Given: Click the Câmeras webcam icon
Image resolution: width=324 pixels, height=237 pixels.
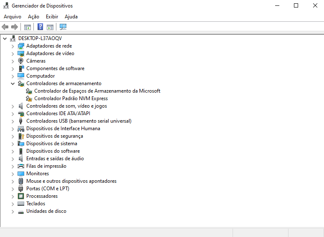Looking at the screenshot, I should click(20, 61).
